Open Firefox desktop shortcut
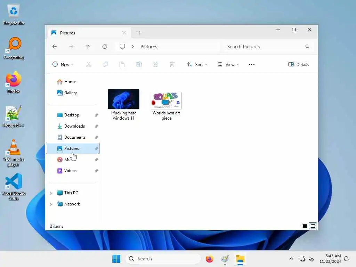This screenshot has height=267, width=356. click(14, 82)
